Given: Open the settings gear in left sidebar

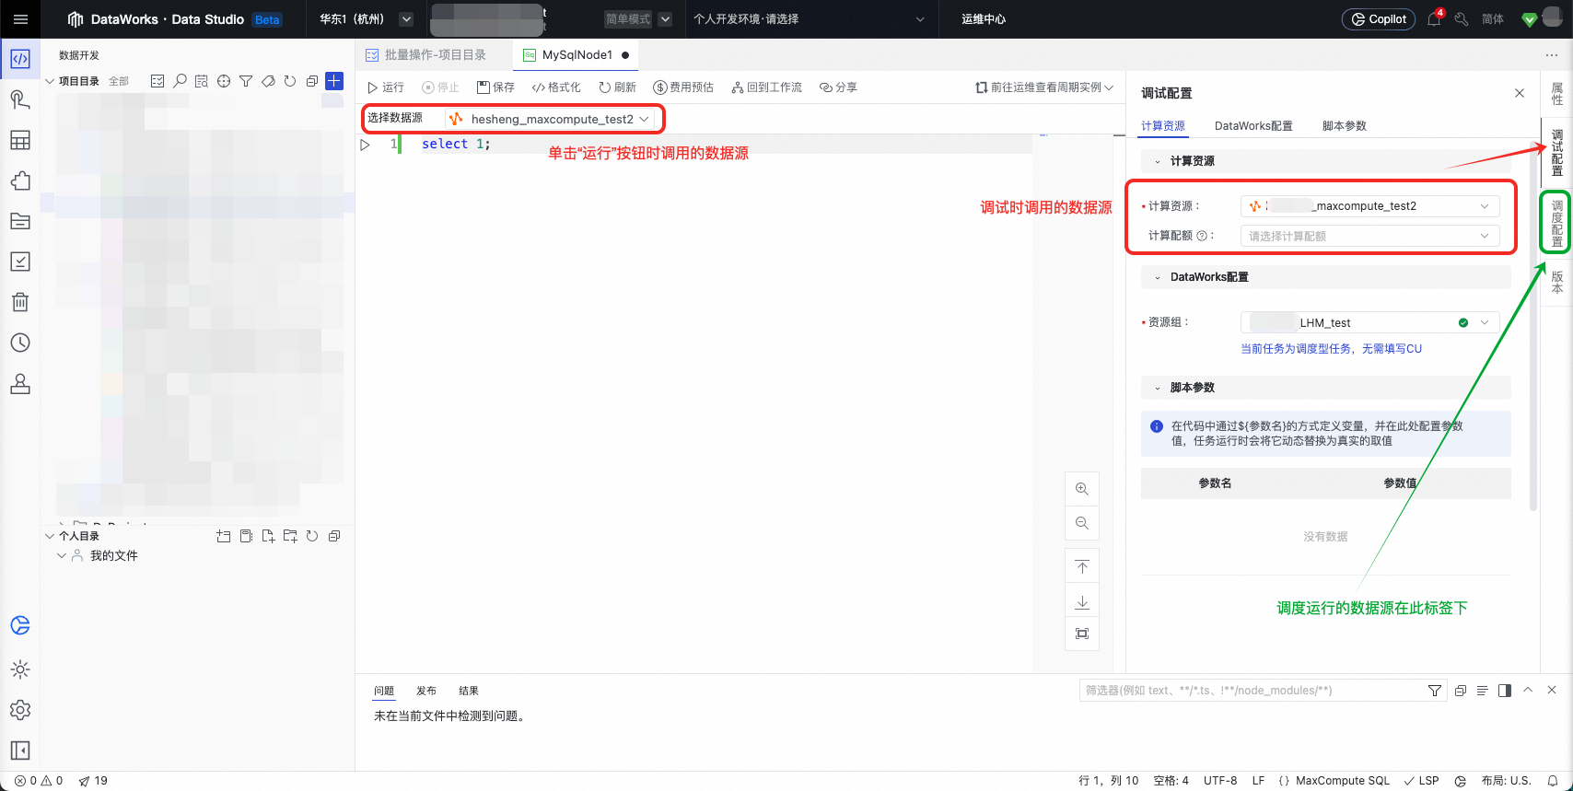Looking at the screenshot, I should (x=20, y=710).
